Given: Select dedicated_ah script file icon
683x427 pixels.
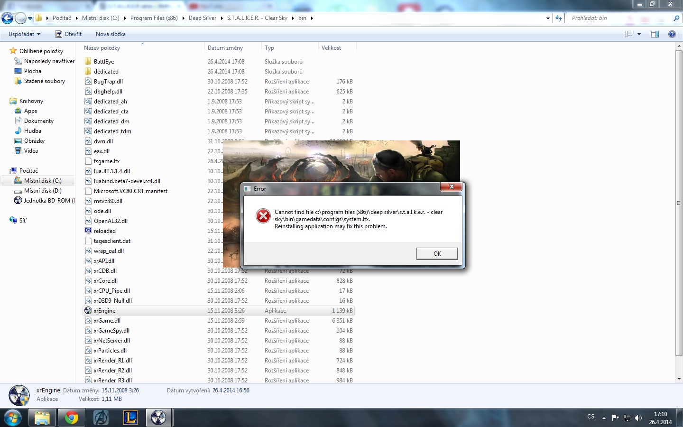Looking at the screenshot, I should tap(88, 102).
